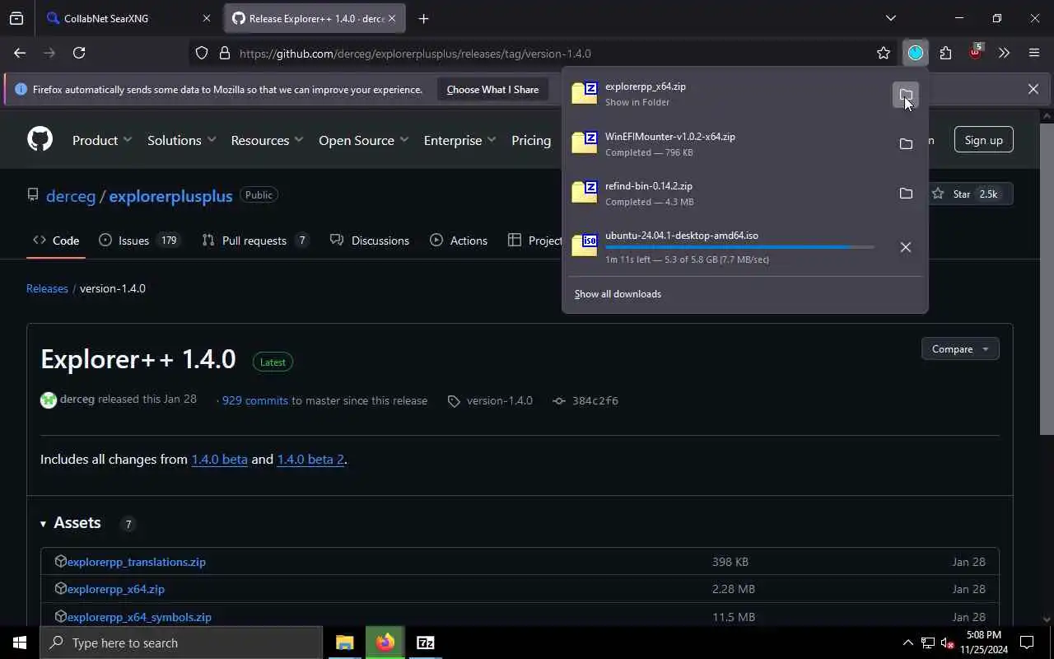Viewport: 1054px width, 659px height.
Task: Click the site security padlock icon
Action: [224, 54]
